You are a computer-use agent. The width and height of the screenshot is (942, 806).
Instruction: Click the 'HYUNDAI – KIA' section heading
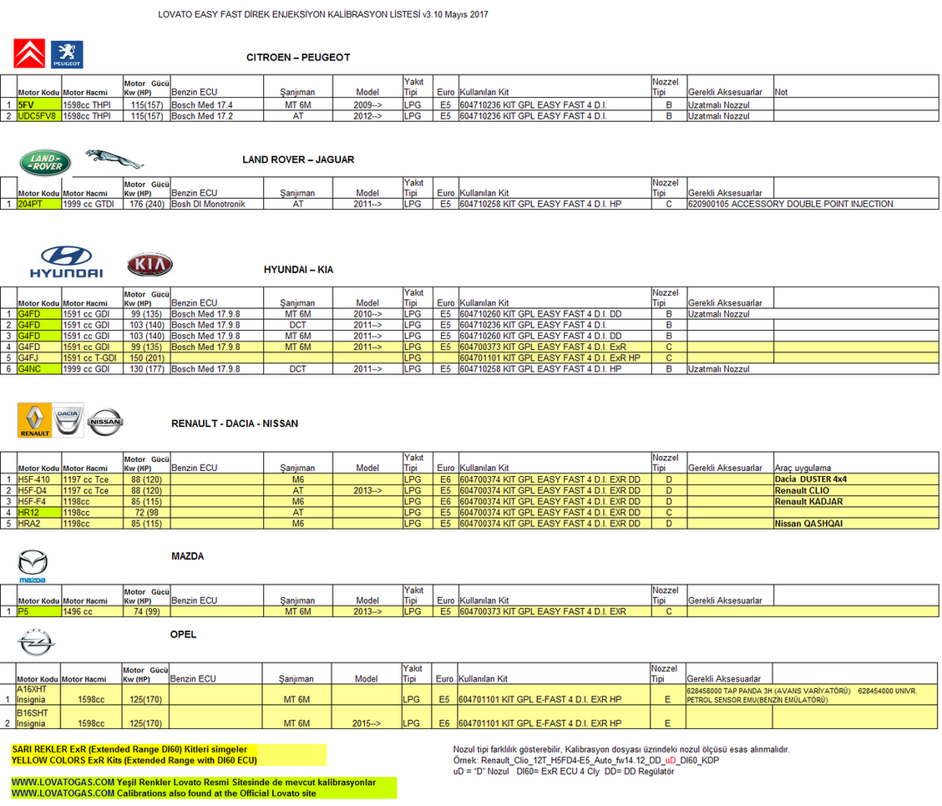[298, 270]
